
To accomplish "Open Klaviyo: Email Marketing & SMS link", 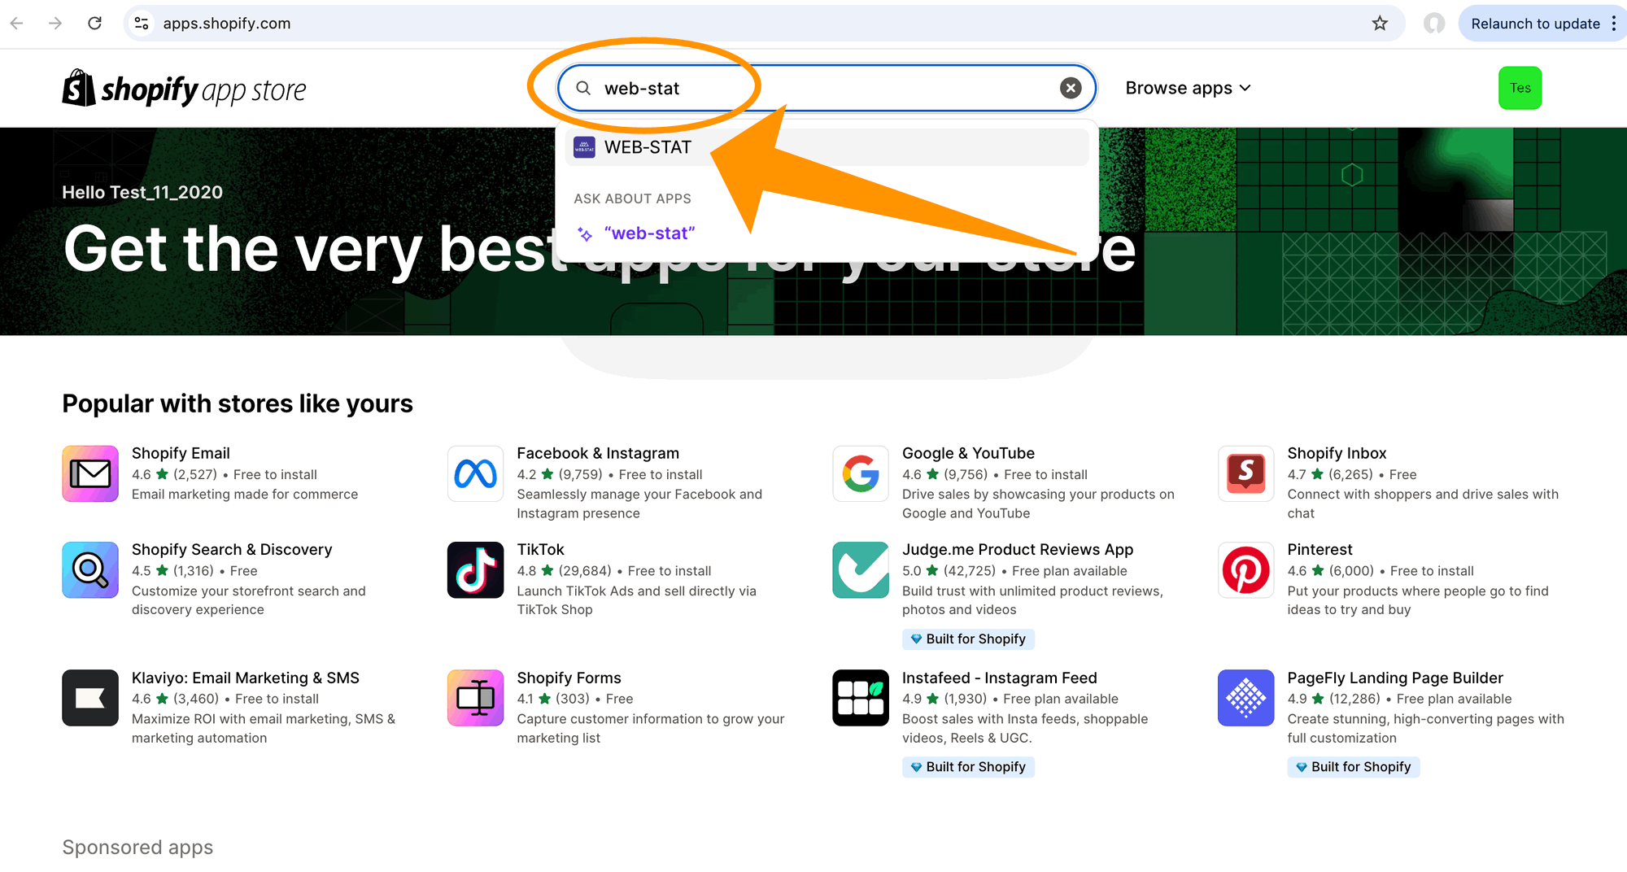I will click(246, 678).
